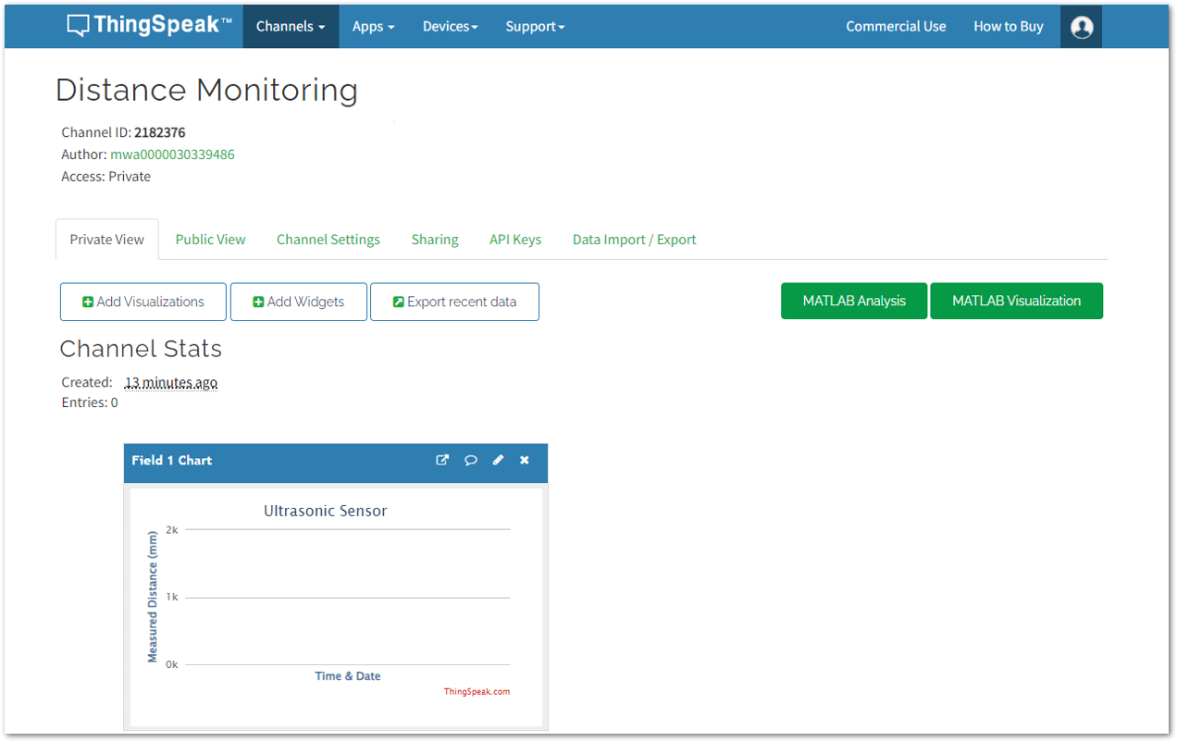Open the user account avatar icon
1177x742 pixels.
tap(1081, 27)
